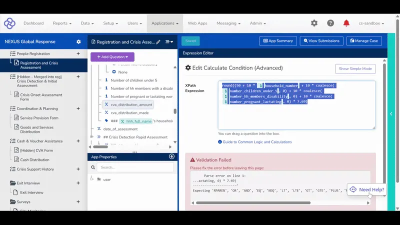Open Web Apps page
This screenshot has height=225, width=400.
coord(197,23)
